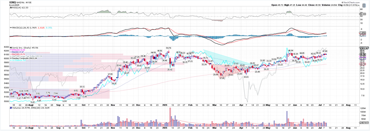Click the Chg +0.59 (+1.31%) value

pos(348,5)
